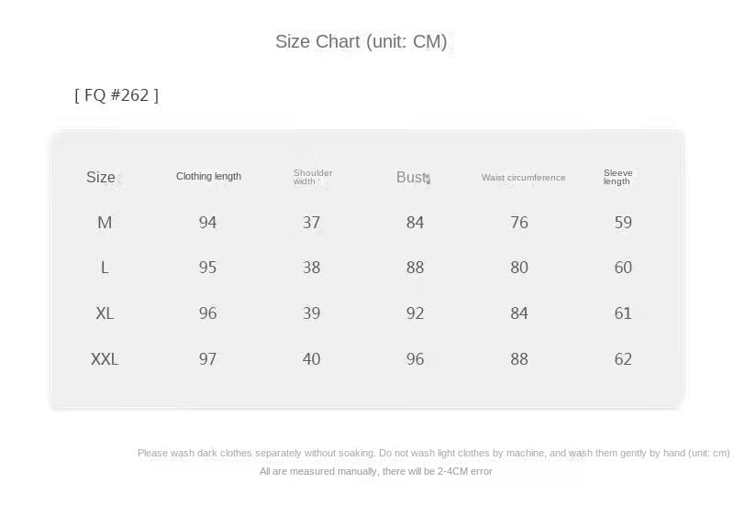Select the Size column header
734x516 pixels.
pyautogui.click(x=101, y=177)
